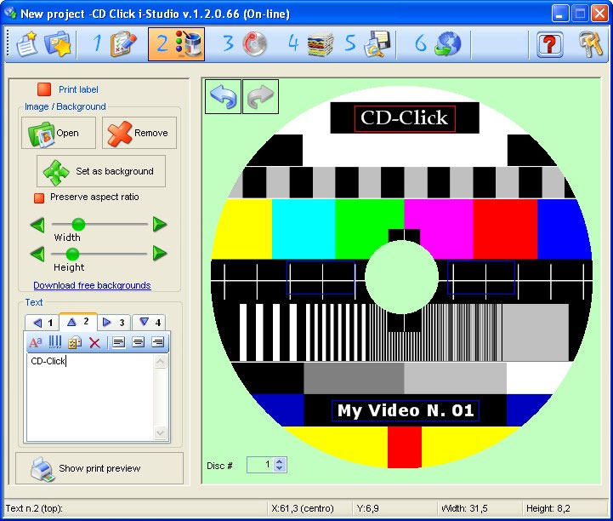Close the CD Click i-Studio window
The width and height of the screenshot is (613, 521).
coord(599,14)
